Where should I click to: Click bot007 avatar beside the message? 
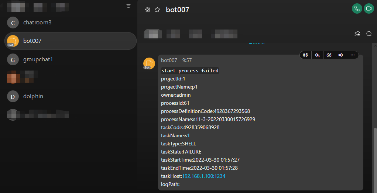click(149, 63)
